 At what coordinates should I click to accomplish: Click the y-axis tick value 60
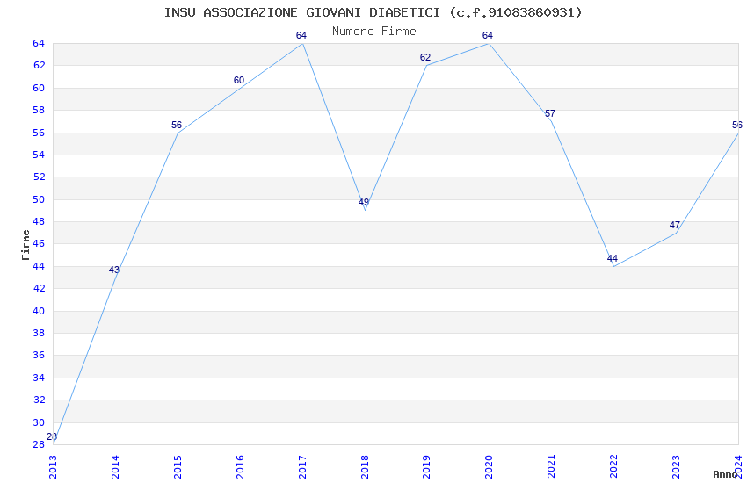pos(39,88)
